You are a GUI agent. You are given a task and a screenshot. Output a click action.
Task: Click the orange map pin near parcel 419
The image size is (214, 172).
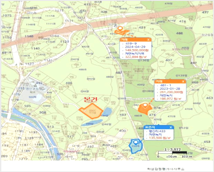[120, 29]
